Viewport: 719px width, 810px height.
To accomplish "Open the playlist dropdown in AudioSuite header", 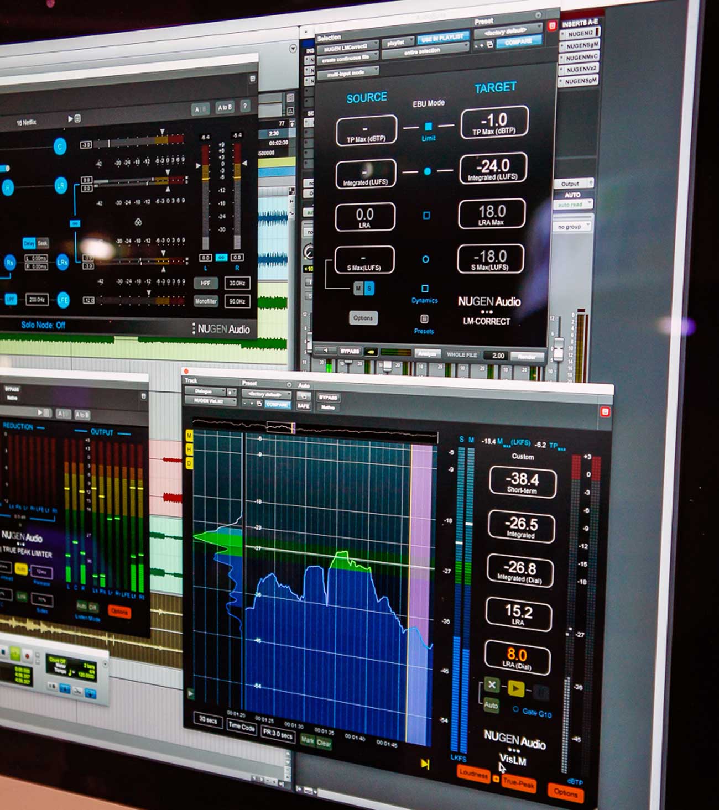I will coord(398,43).
